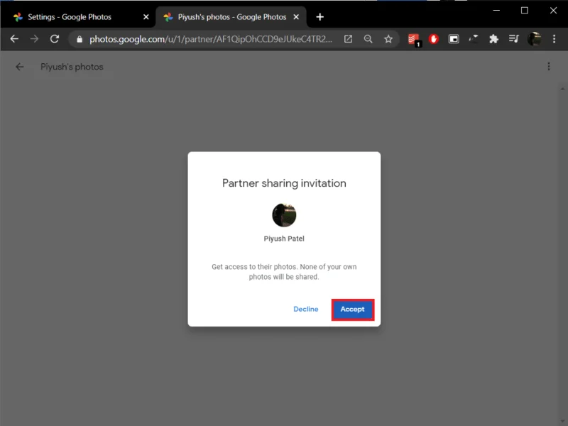Click the Partner sharing invitation heading
Image resolution: width=568 pixels, height=426 pixels.
pyautogui.click(x=284, y=183)
